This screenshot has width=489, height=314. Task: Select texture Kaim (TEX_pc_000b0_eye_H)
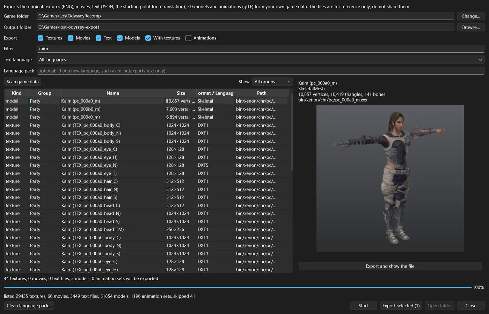pyautogui.click(x=146, y=270)
